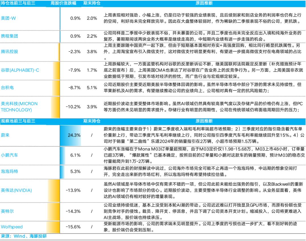Click 期末持仓 header in the watch-pool table
The image size is (306, 241).
pos(92,121)
